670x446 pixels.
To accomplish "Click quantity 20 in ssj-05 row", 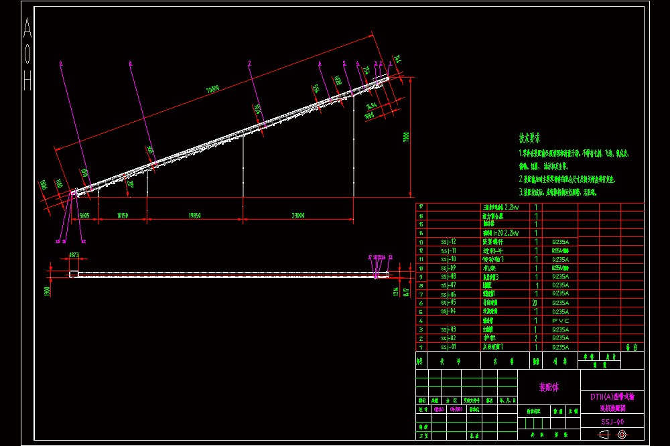I will (535, 303).
